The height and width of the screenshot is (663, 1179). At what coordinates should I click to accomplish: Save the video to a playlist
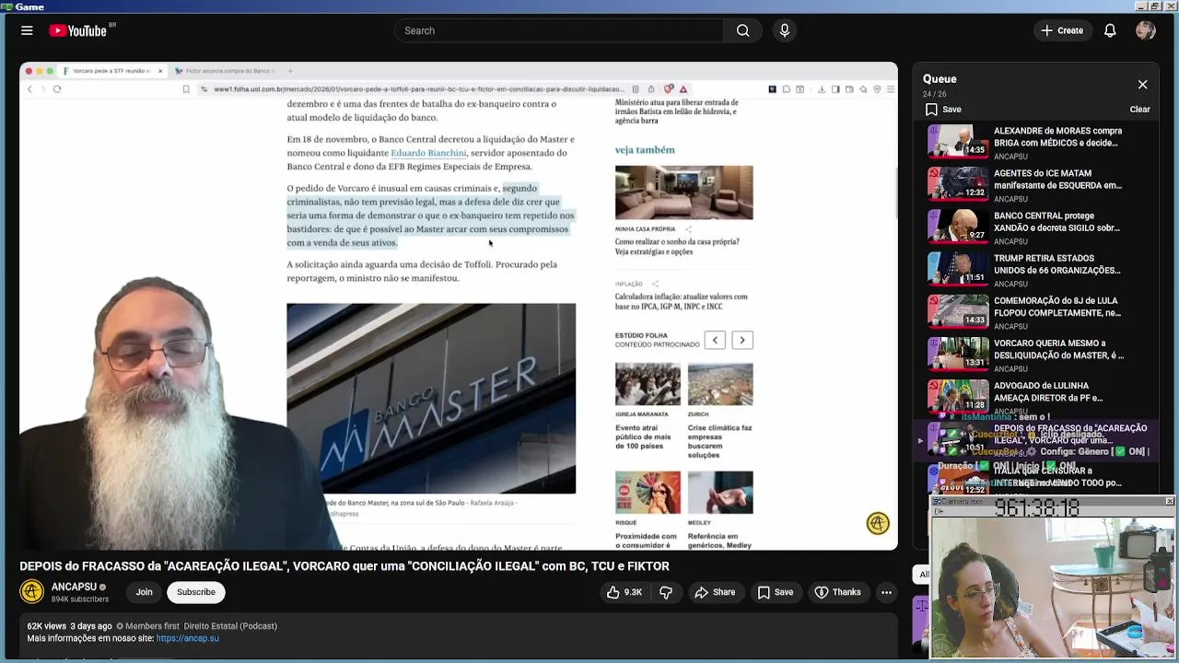coord(776,592)
